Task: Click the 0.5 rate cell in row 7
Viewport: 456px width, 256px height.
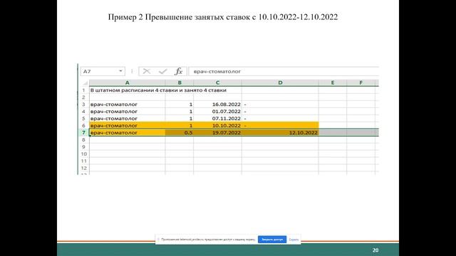Action: click(180, 133)
